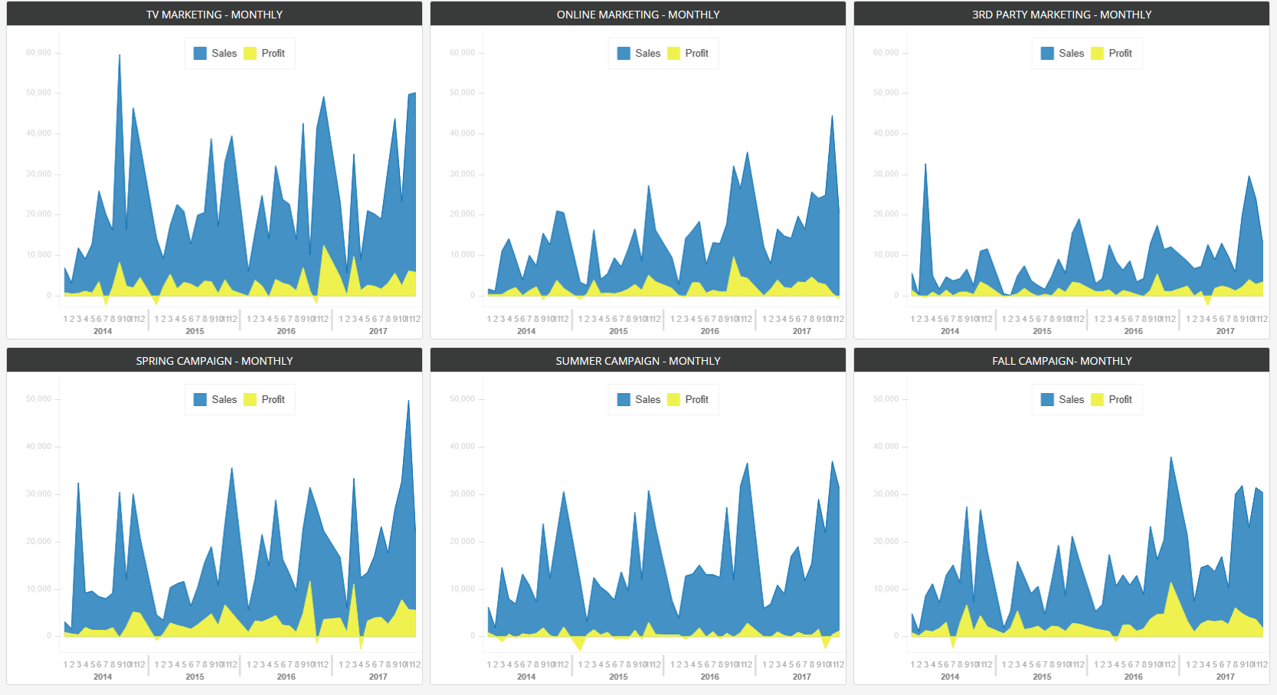This screenshot has width=1277, height=695.
Task: Click 2016 axis label in Fall Campaign chart
Action: tap(1134, 677)
